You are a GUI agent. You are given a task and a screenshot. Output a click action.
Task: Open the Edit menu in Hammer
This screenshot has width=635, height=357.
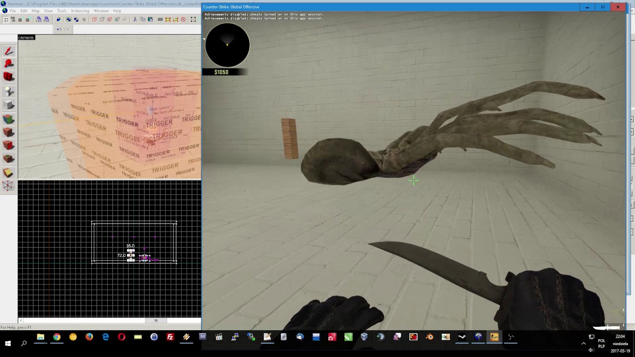[24, 10]
